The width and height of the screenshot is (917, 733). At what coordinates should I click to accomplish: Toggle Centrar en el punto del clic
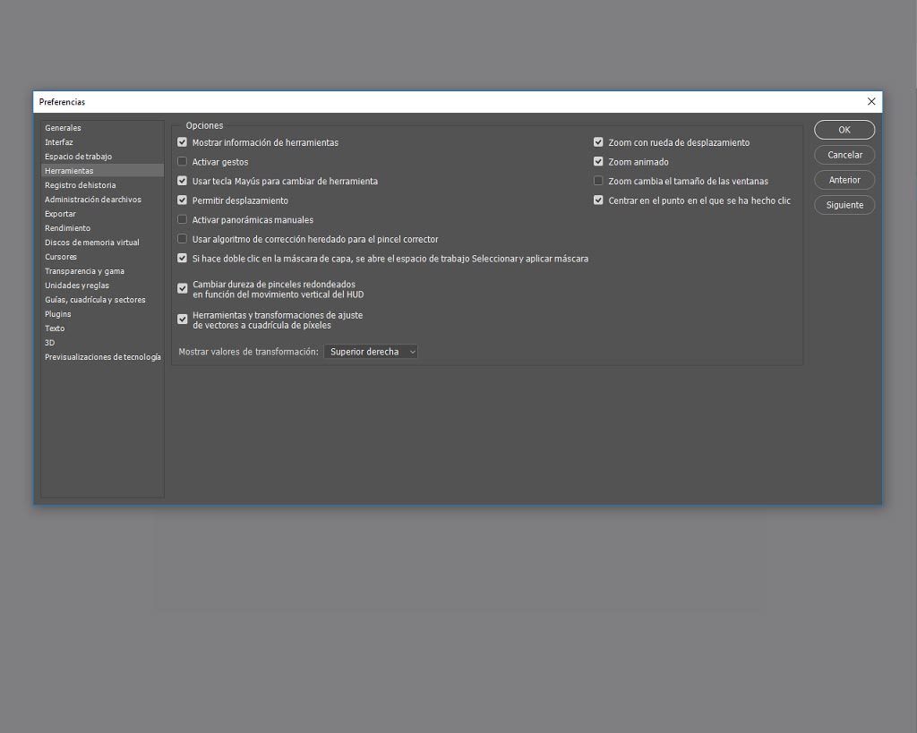(x=597, y=200)
